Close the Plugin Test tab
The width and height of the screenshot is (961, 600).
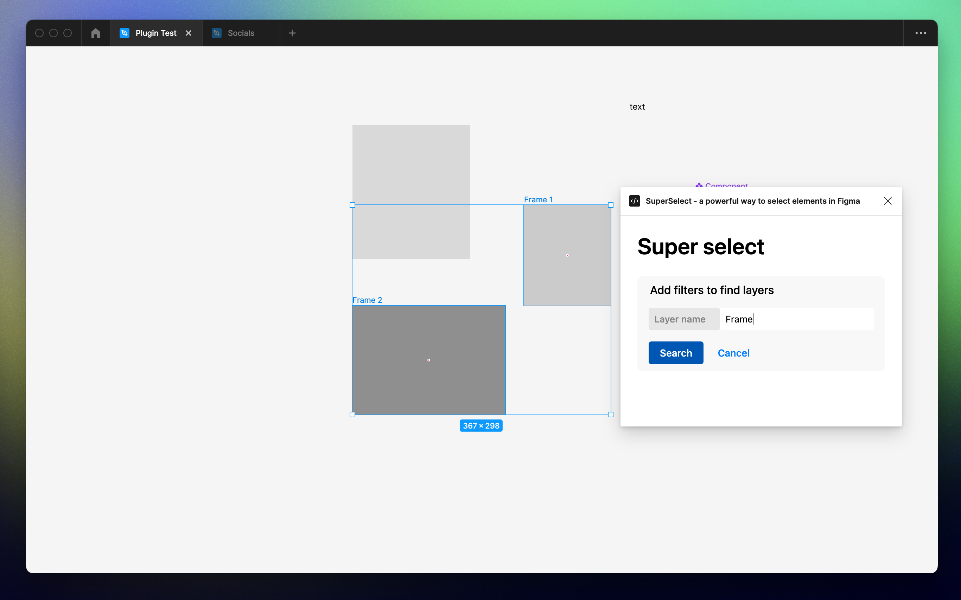tap(189, 33)
